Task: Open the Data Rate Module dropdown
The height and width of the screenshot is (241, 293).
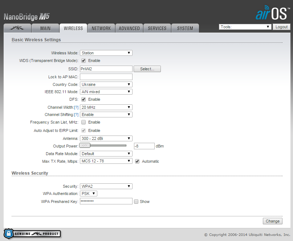Action: click(106, 154)
